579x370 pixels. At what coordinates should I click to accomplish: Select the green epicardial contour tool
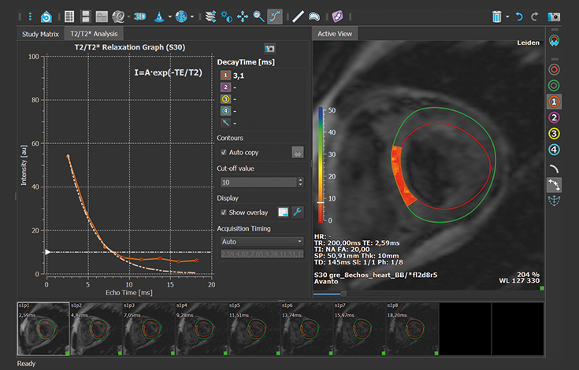click(554, 86)
